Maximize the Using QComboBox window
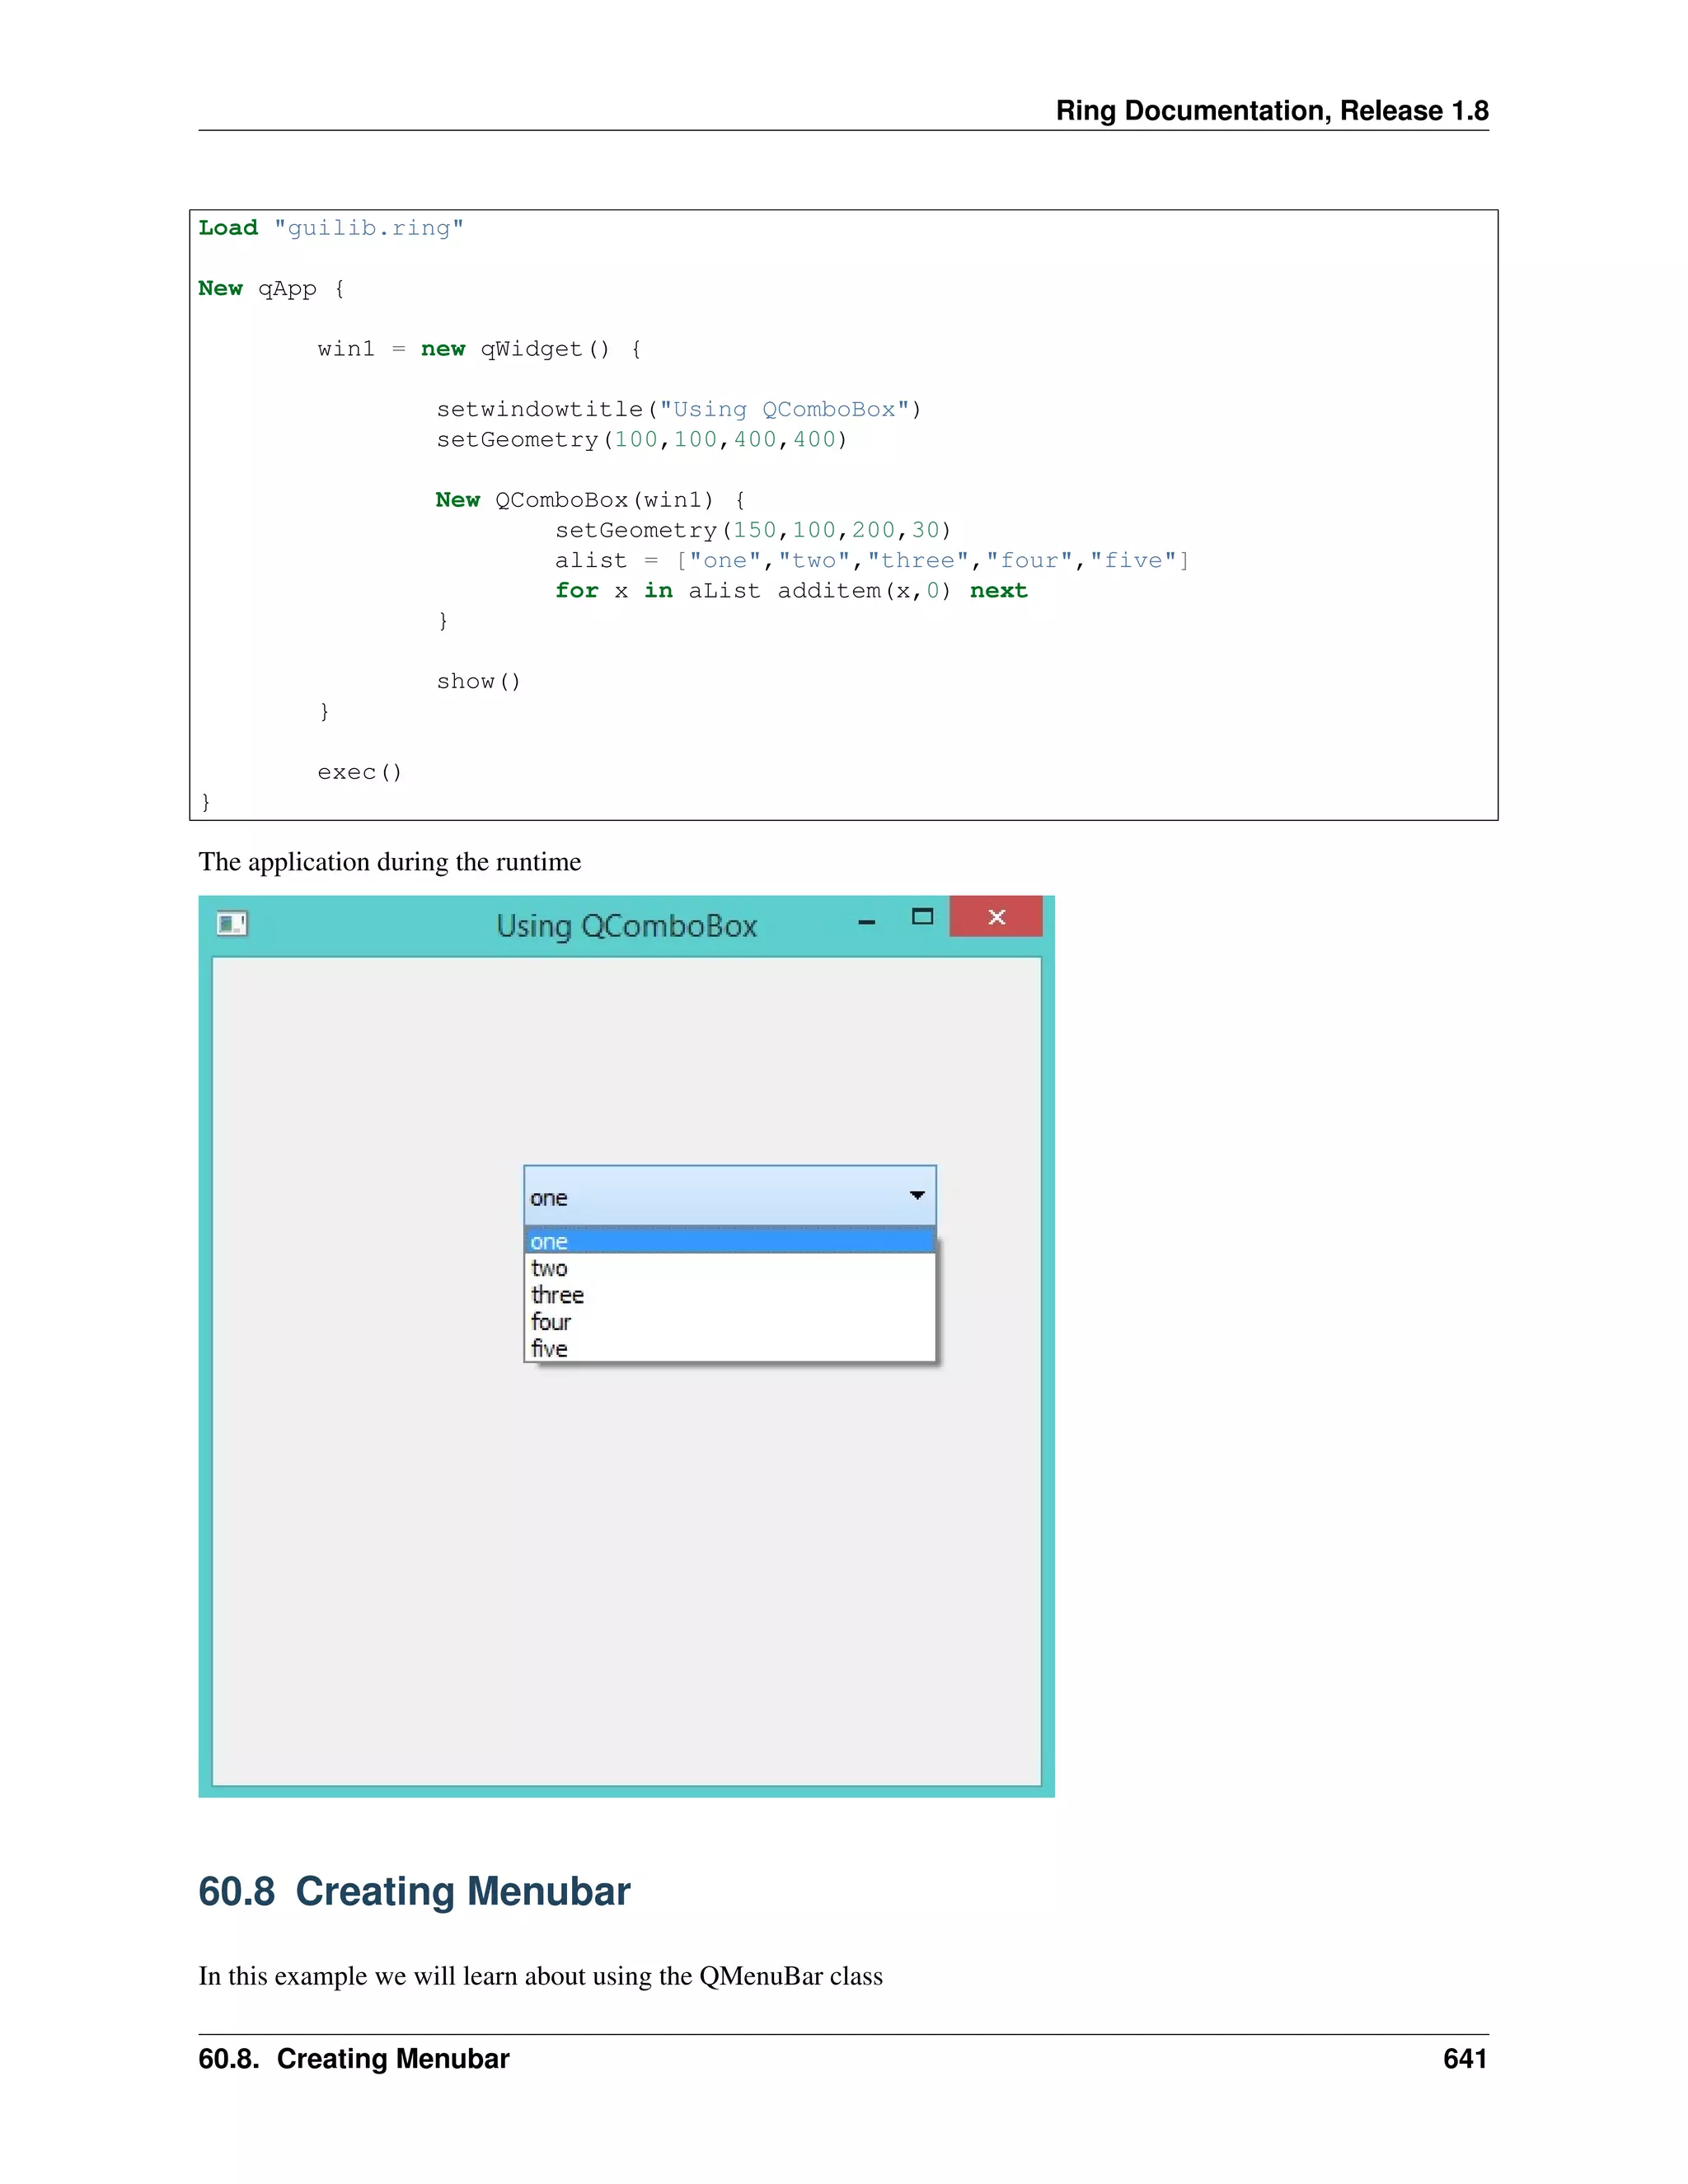The image size is (1688, 2184). [922, 917]
